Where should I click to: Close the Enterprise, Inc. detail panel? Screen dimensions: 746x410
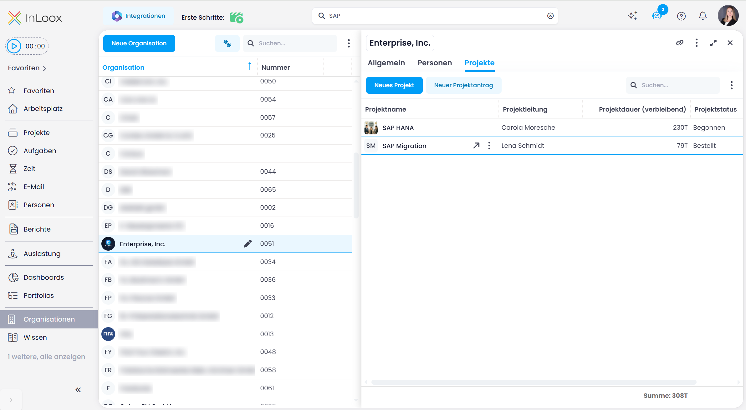(x=730, y=43)
